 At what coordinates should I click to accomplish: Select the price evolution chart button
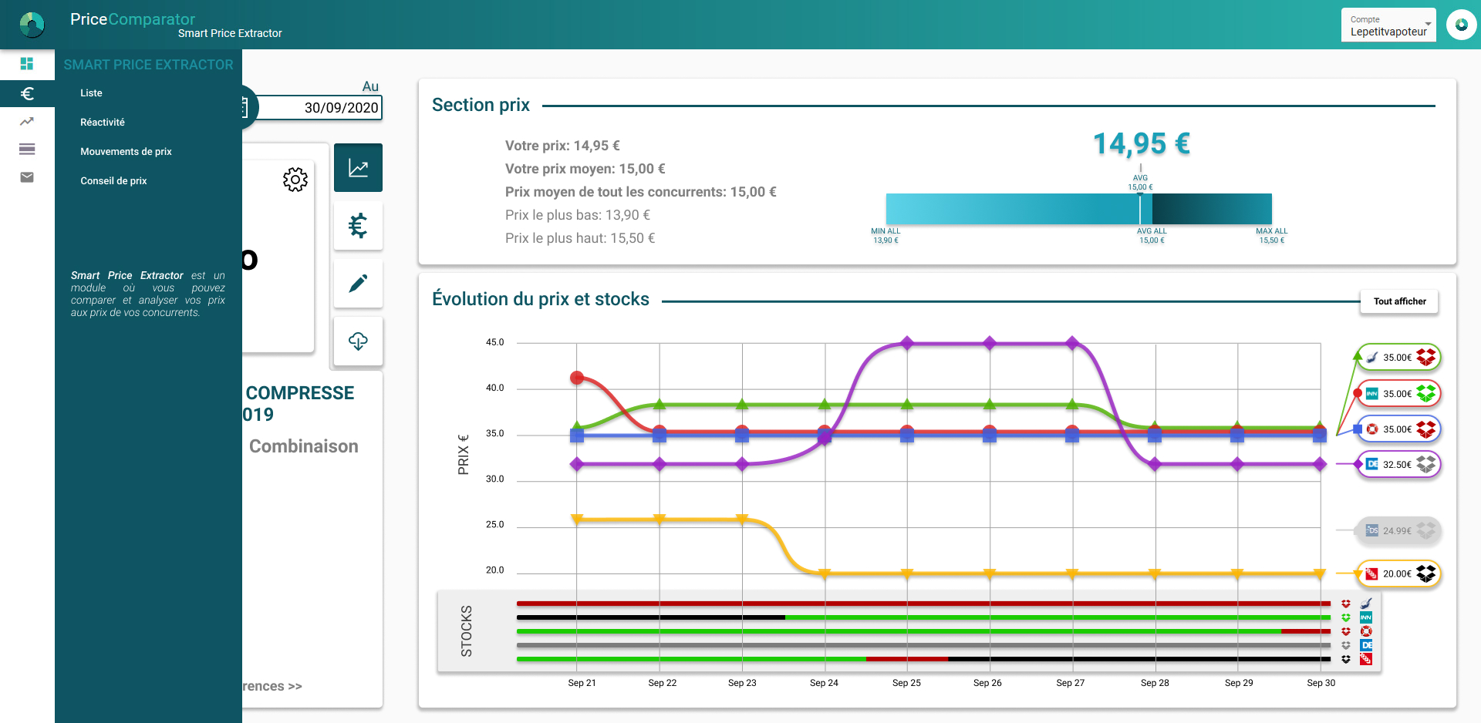click(x=358, y=167)
